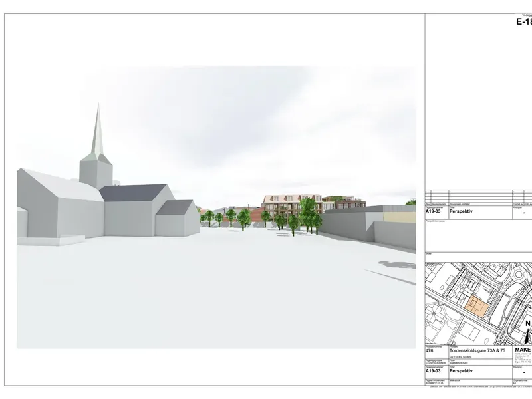Click the "Perspektiv" title above the site map

(461, 211)
